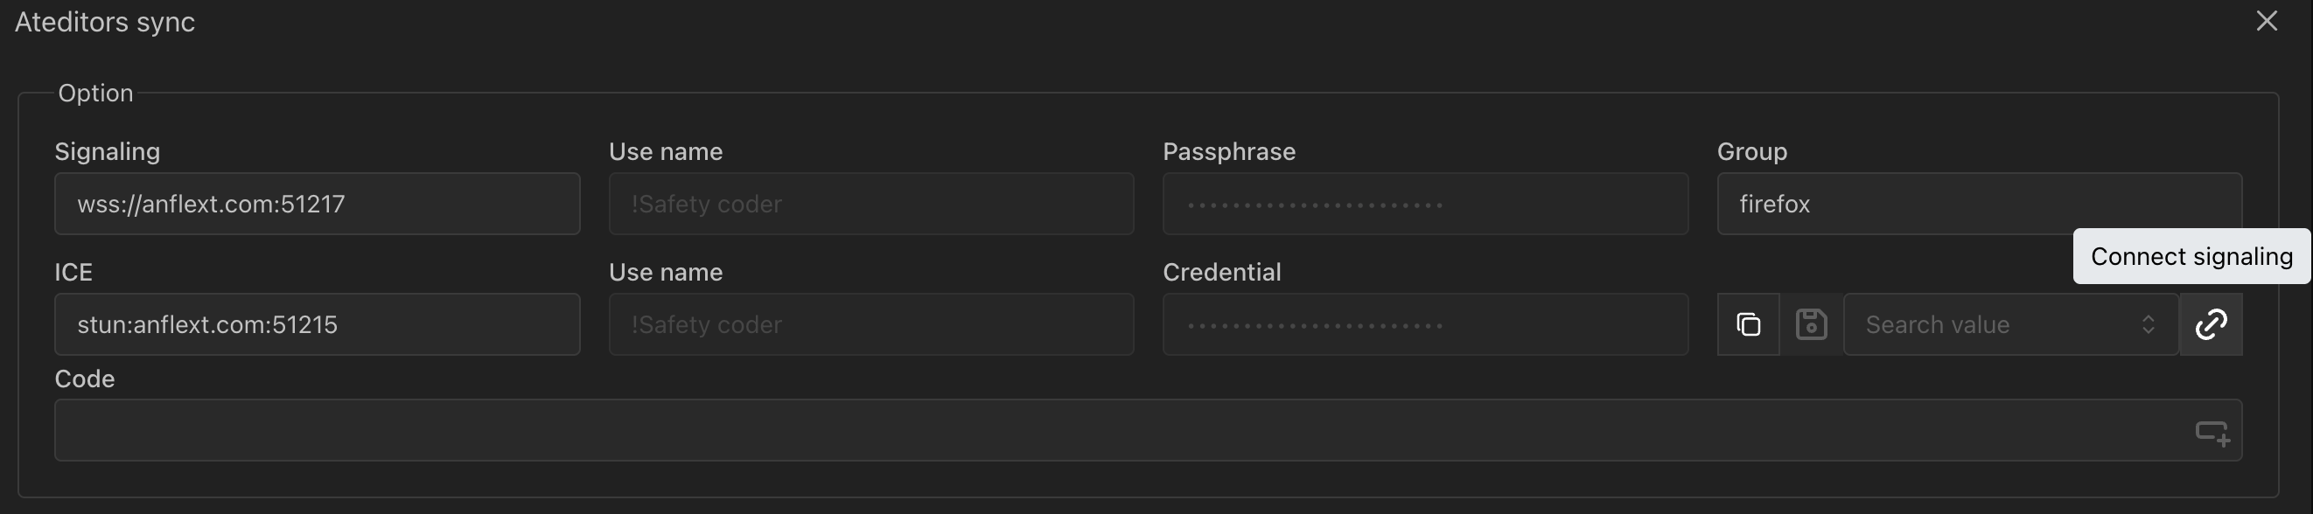The image size is (2313, 514).
Task: Click the copy options icon
Action: tap(1747, 323)
